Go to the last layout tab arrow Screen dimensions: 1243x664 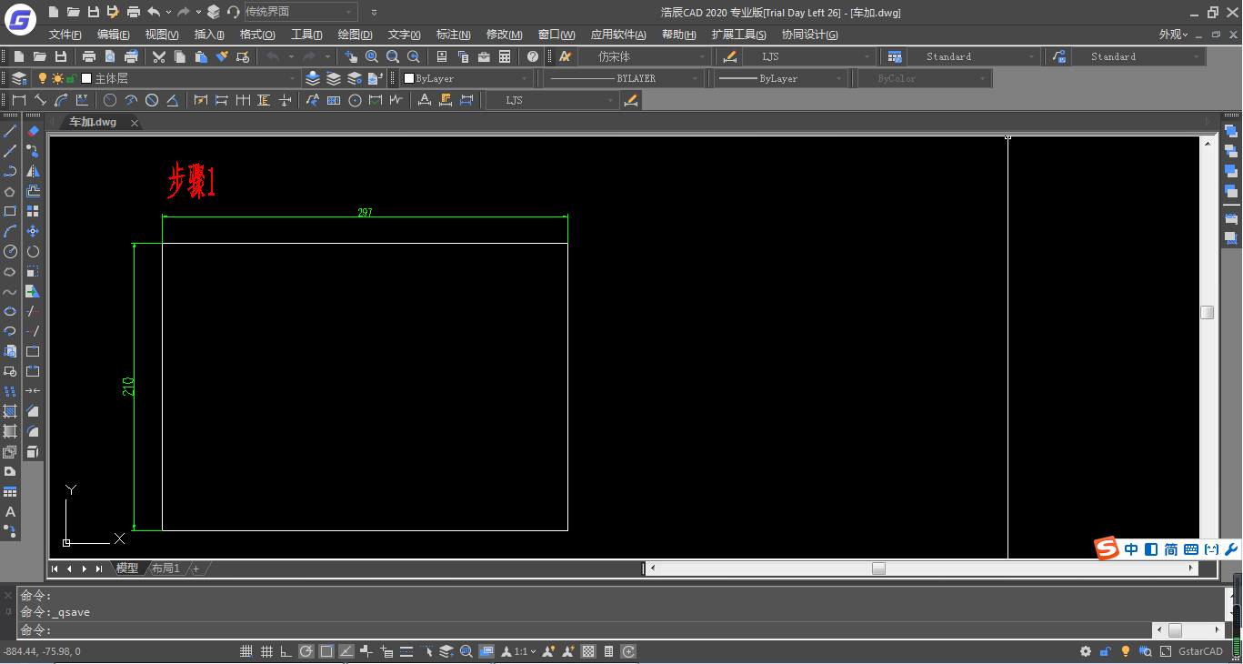tap(98, 568)
